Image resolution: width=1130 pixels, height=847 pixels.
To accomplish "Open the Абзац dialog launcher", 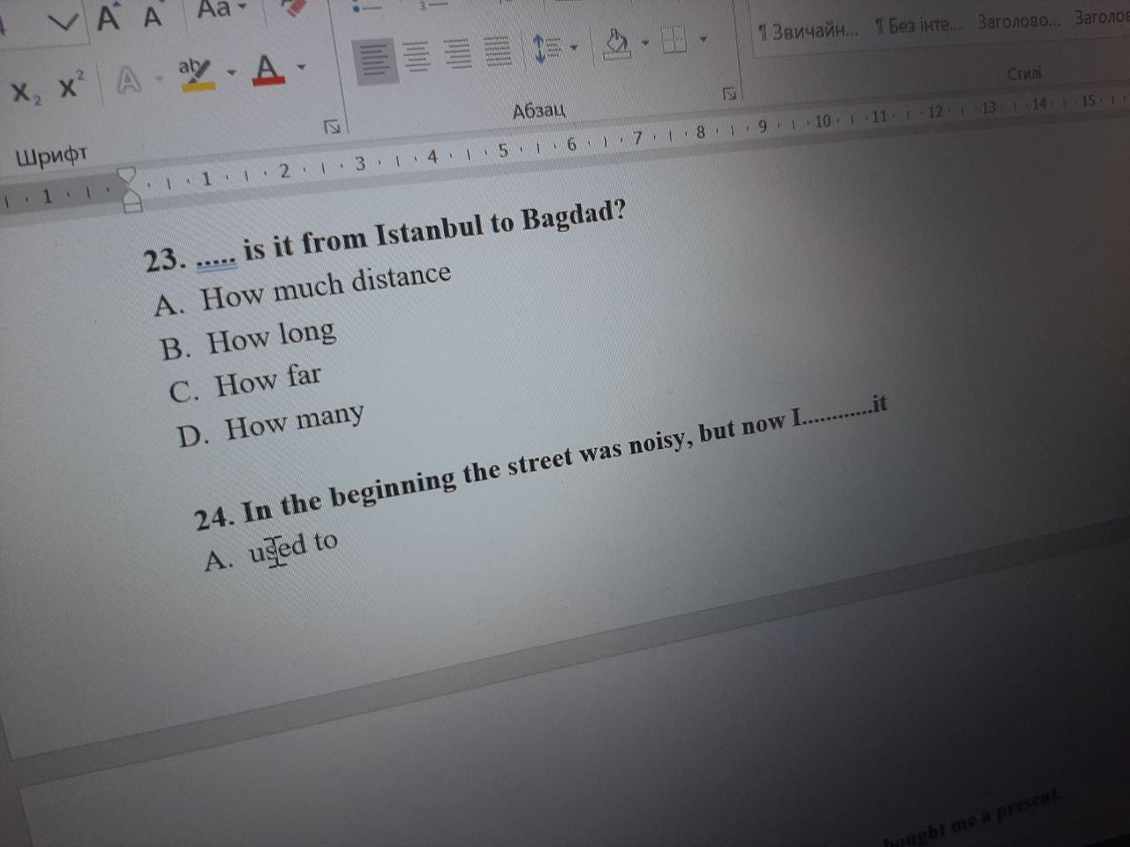I will (729, 94).
